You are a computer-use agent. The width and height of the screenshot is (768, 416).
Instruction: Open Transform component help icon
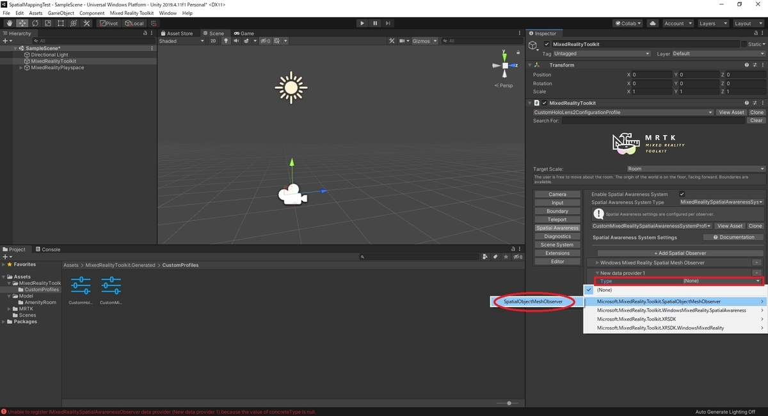click(746, 65)
